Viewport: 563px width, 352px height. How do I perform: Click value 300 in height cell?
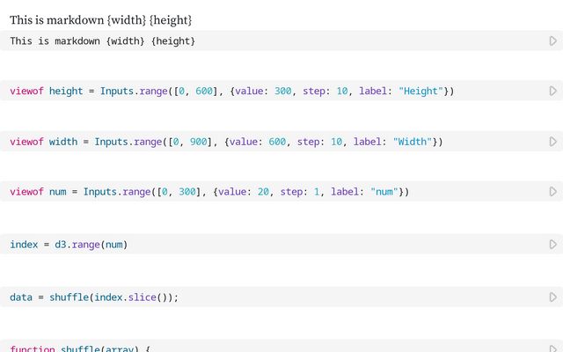pos(283,92)
